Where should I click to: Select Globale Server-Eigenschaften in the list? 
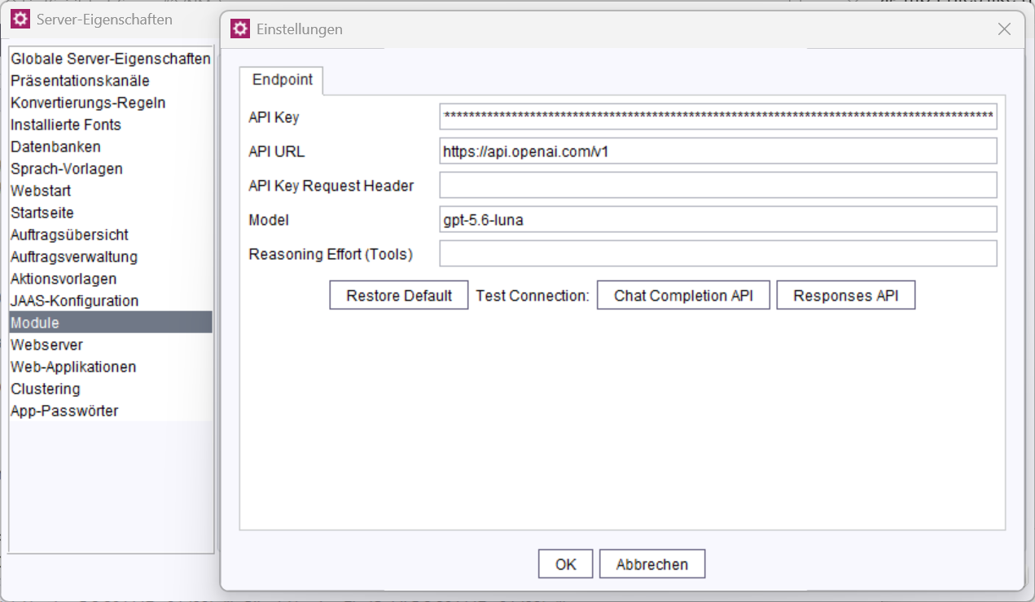coord(111,59)
